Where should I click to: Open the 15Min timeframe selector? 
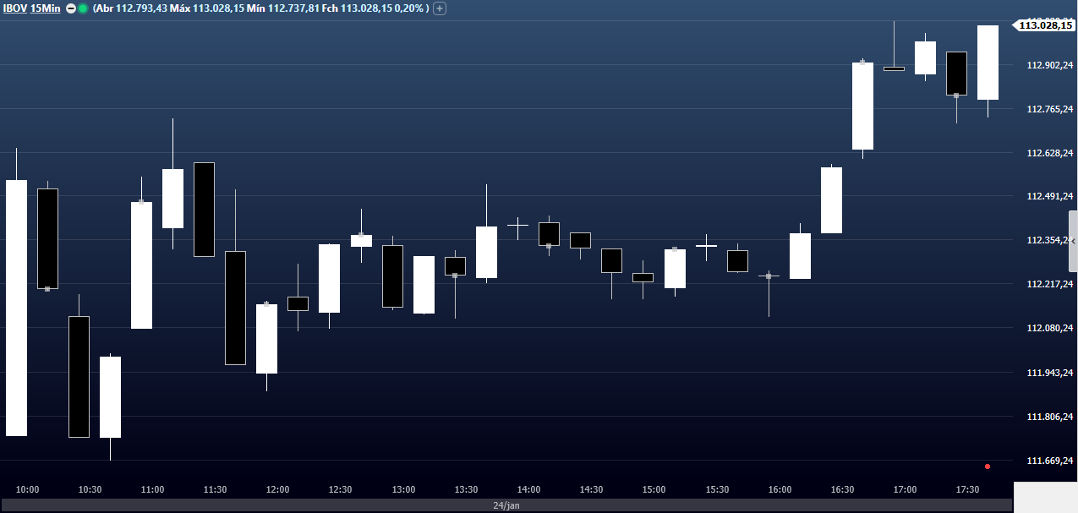click(x=46, y=8)
